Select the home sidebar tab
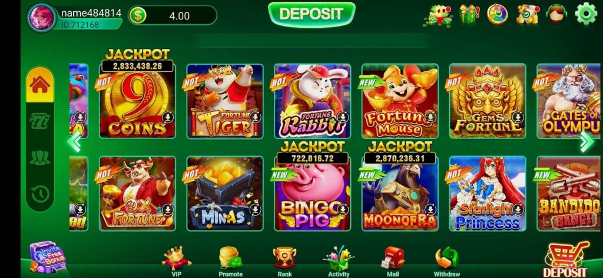Viewport: 603px width, 278px height. [40, 85]
